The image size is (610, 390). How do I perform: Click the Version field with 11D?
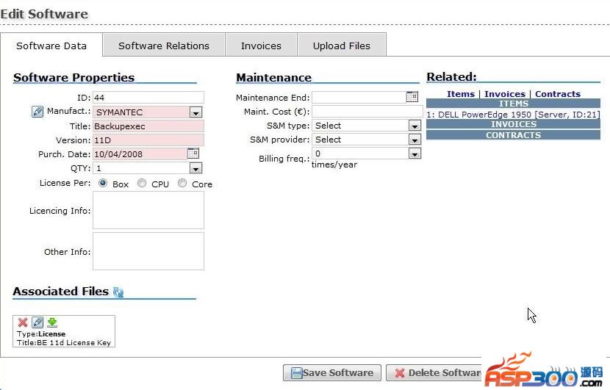point(148,140)
